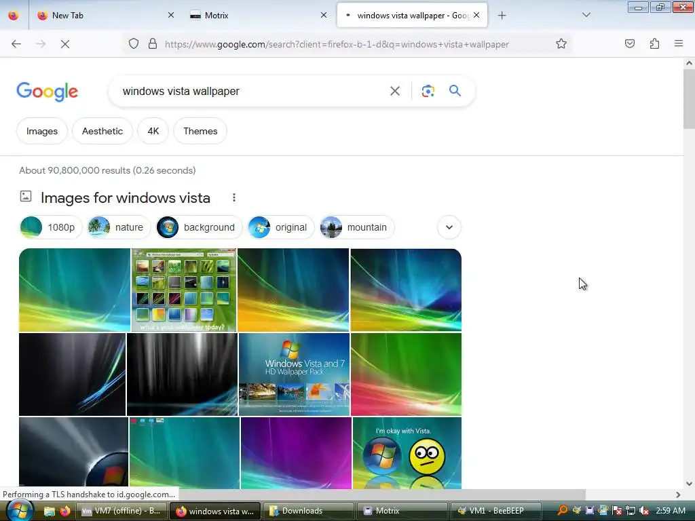Screen dimensions: 695x521
Task: Apply the 4K filter chip
Action: coord(153,131)
